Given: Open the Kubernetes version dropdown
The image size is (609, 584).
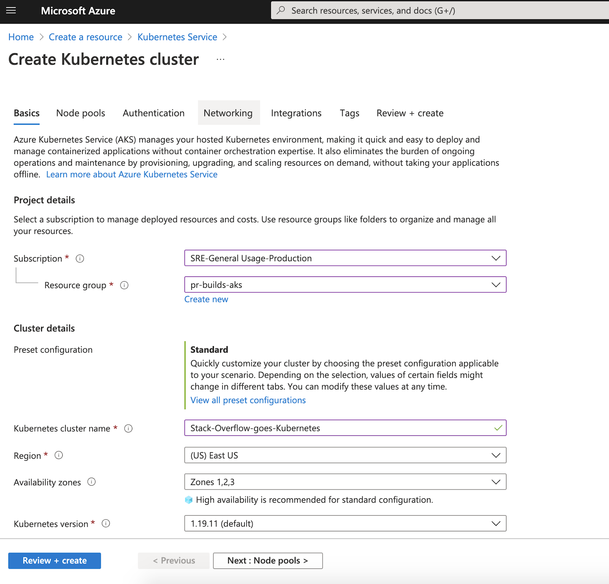Looking at the screenshot, I should click(x=345, y=523).
